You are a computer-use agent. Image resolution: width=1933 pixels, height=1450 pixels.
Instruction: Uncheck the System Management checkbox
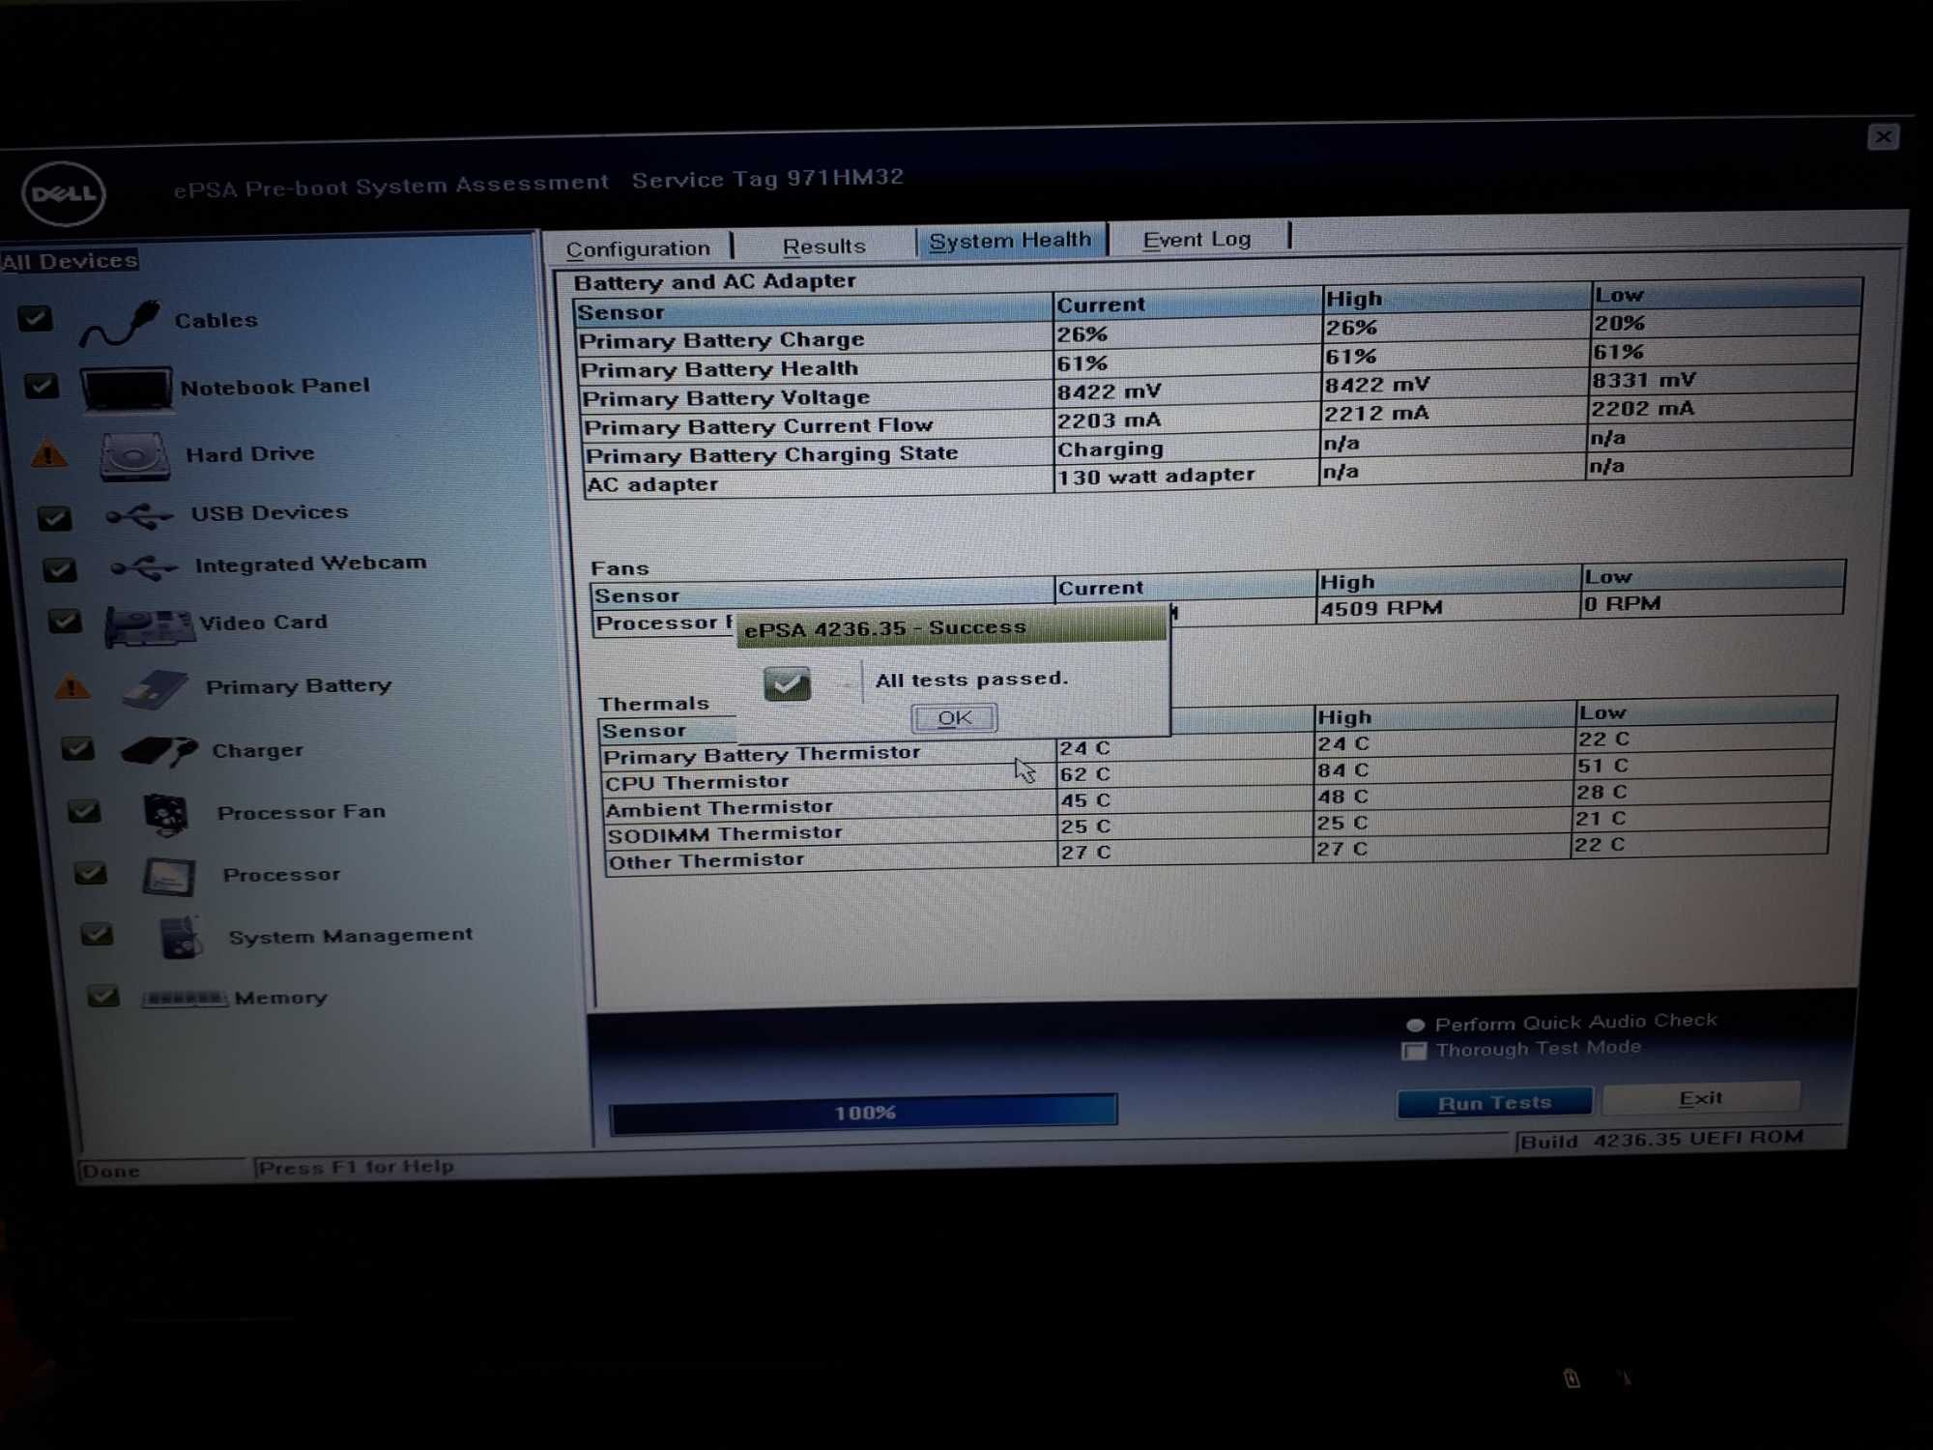[98, 935]
